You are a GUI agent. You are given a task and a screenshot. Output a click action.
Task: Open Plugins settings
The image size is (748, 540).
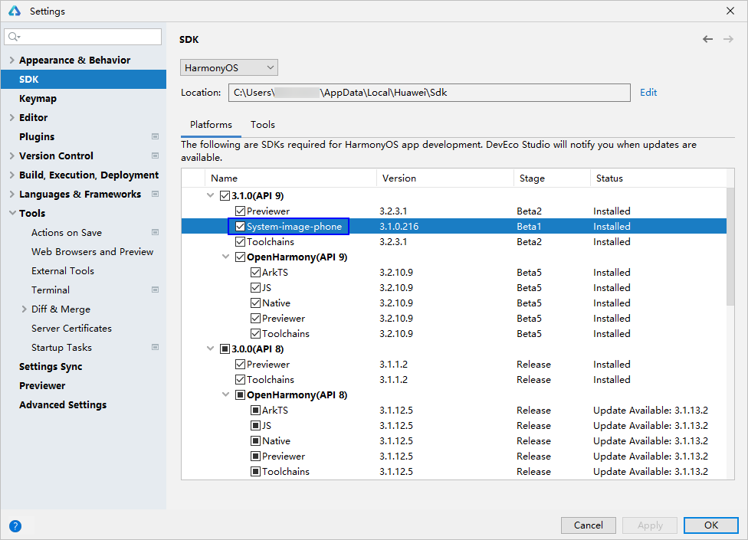(x=37, y=137)
